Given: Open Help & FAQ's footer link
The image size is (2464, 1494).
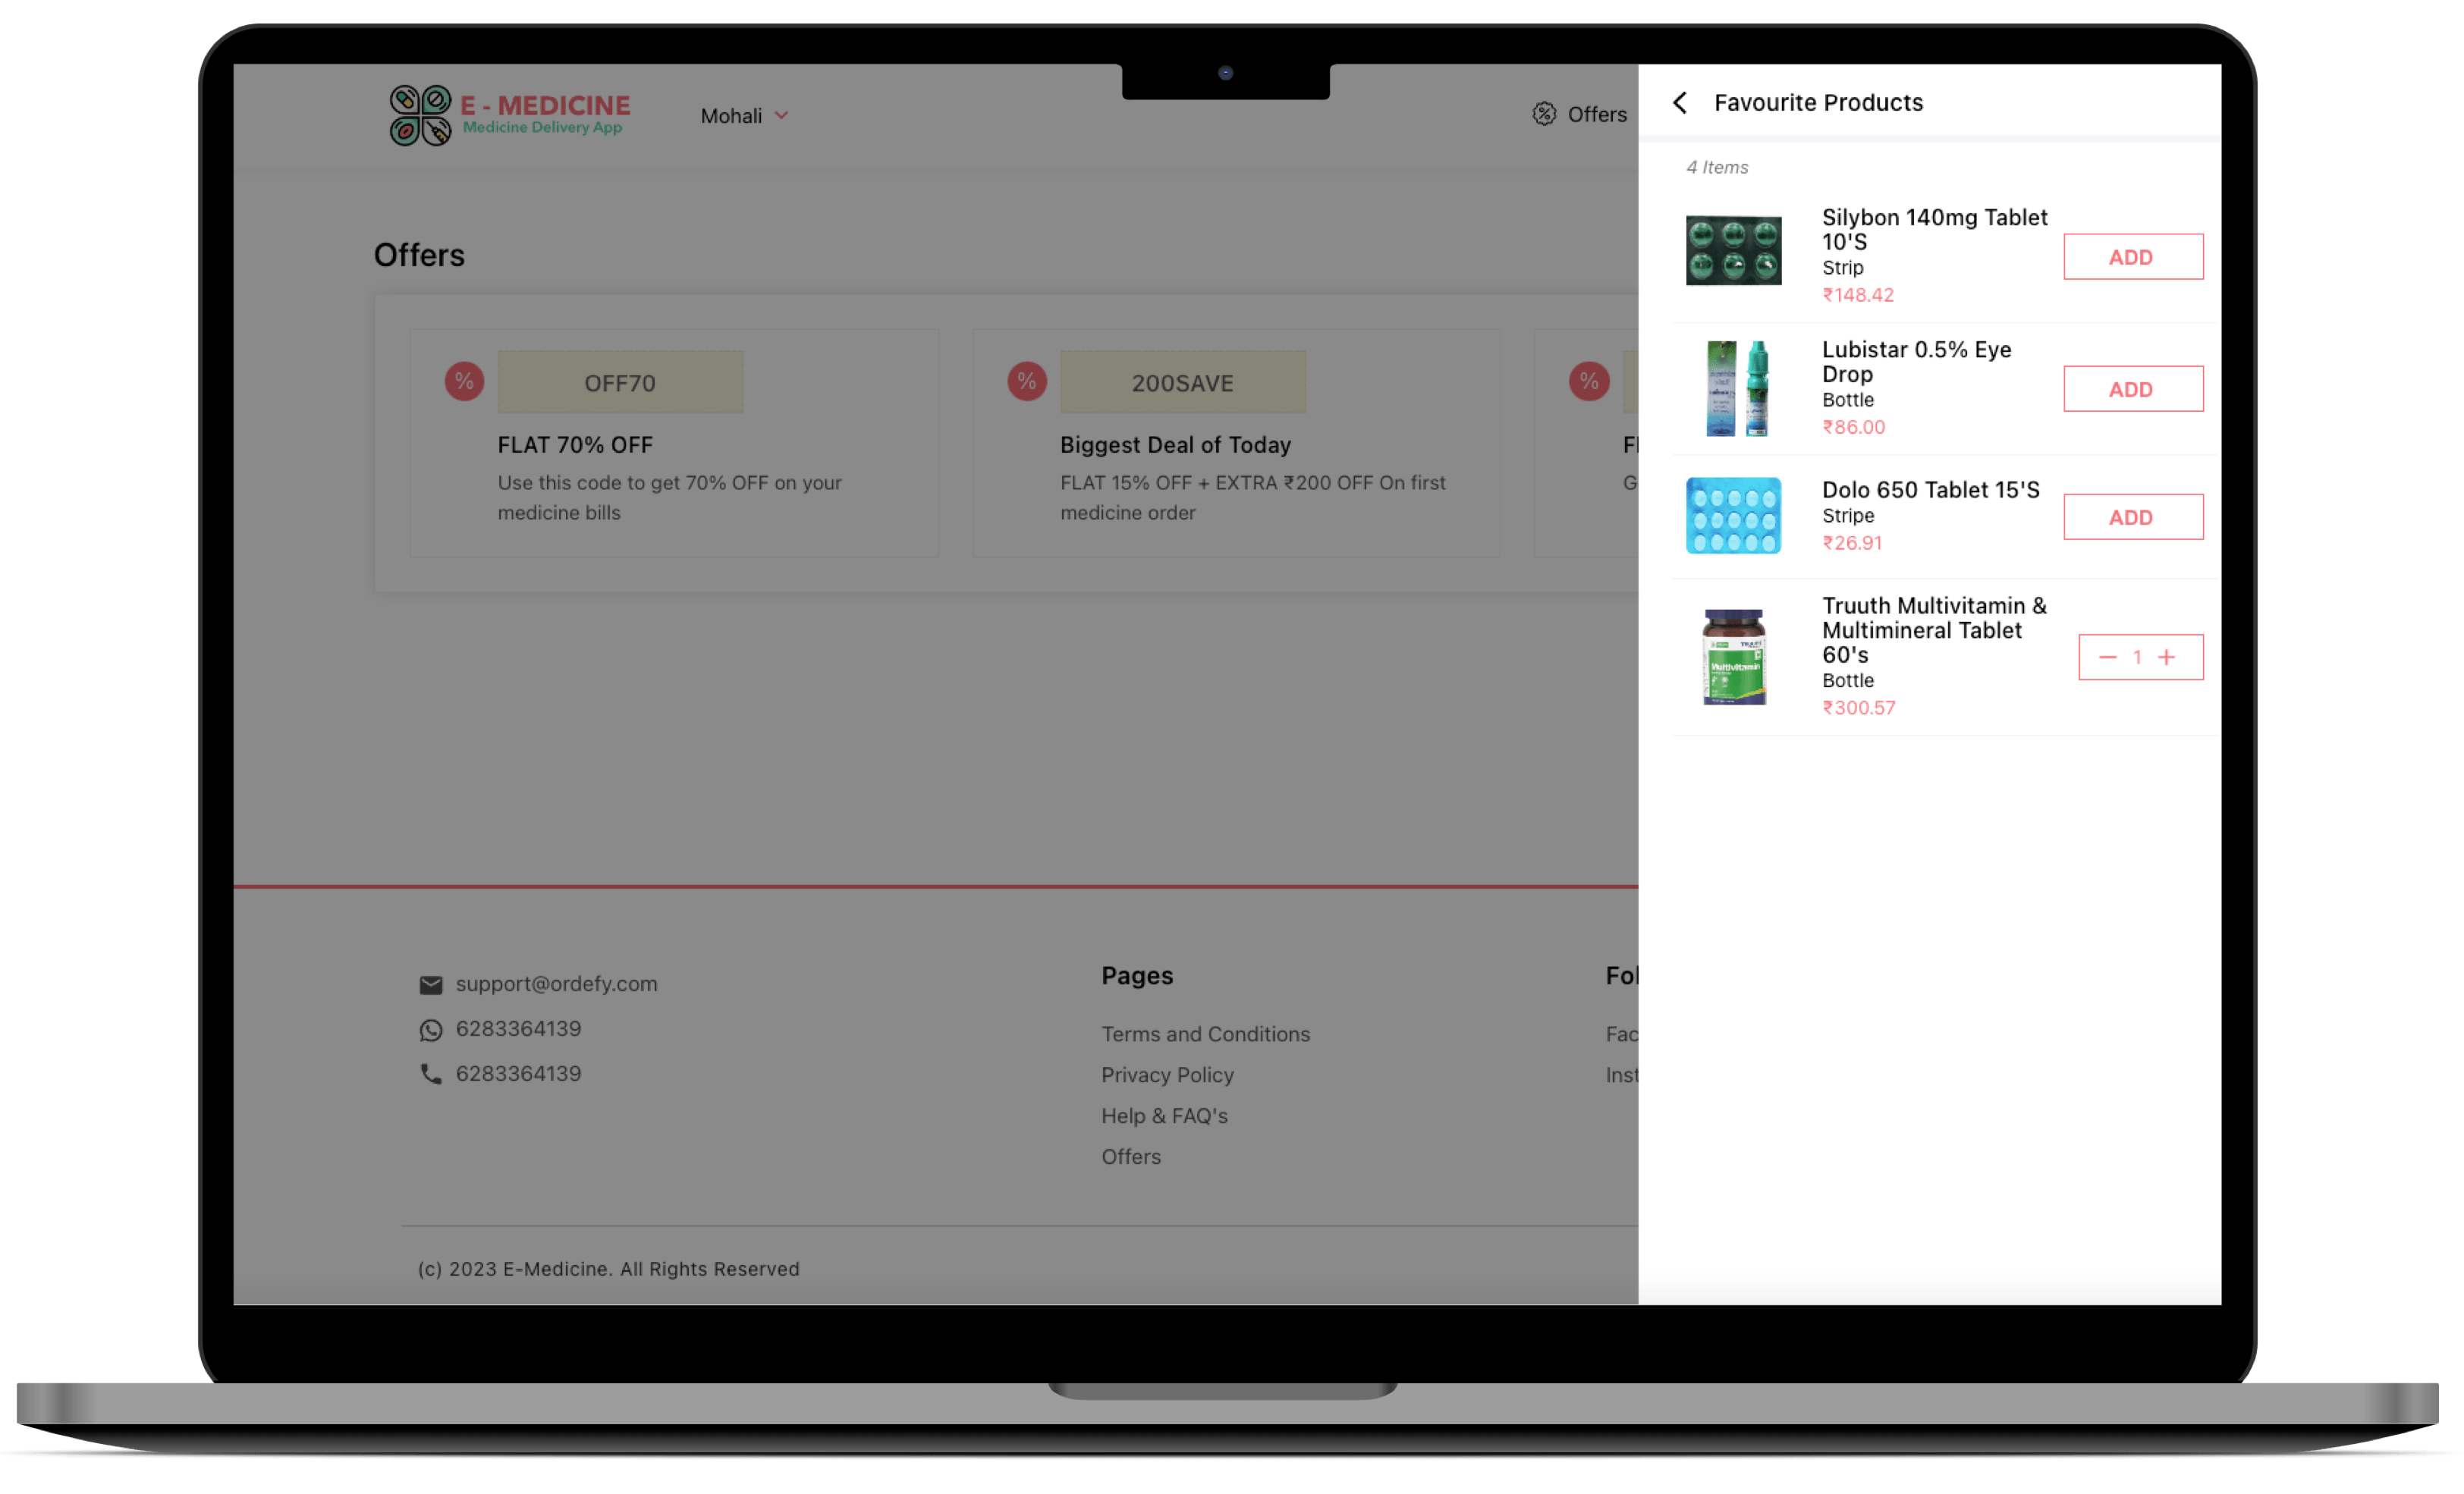Looking at the screenshot, I should pyautogui.click(x=1164, y=1116).
